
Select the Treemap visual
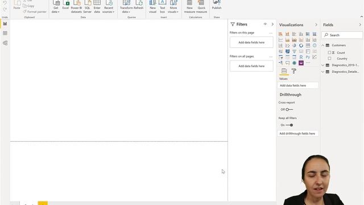coord(308,46)
